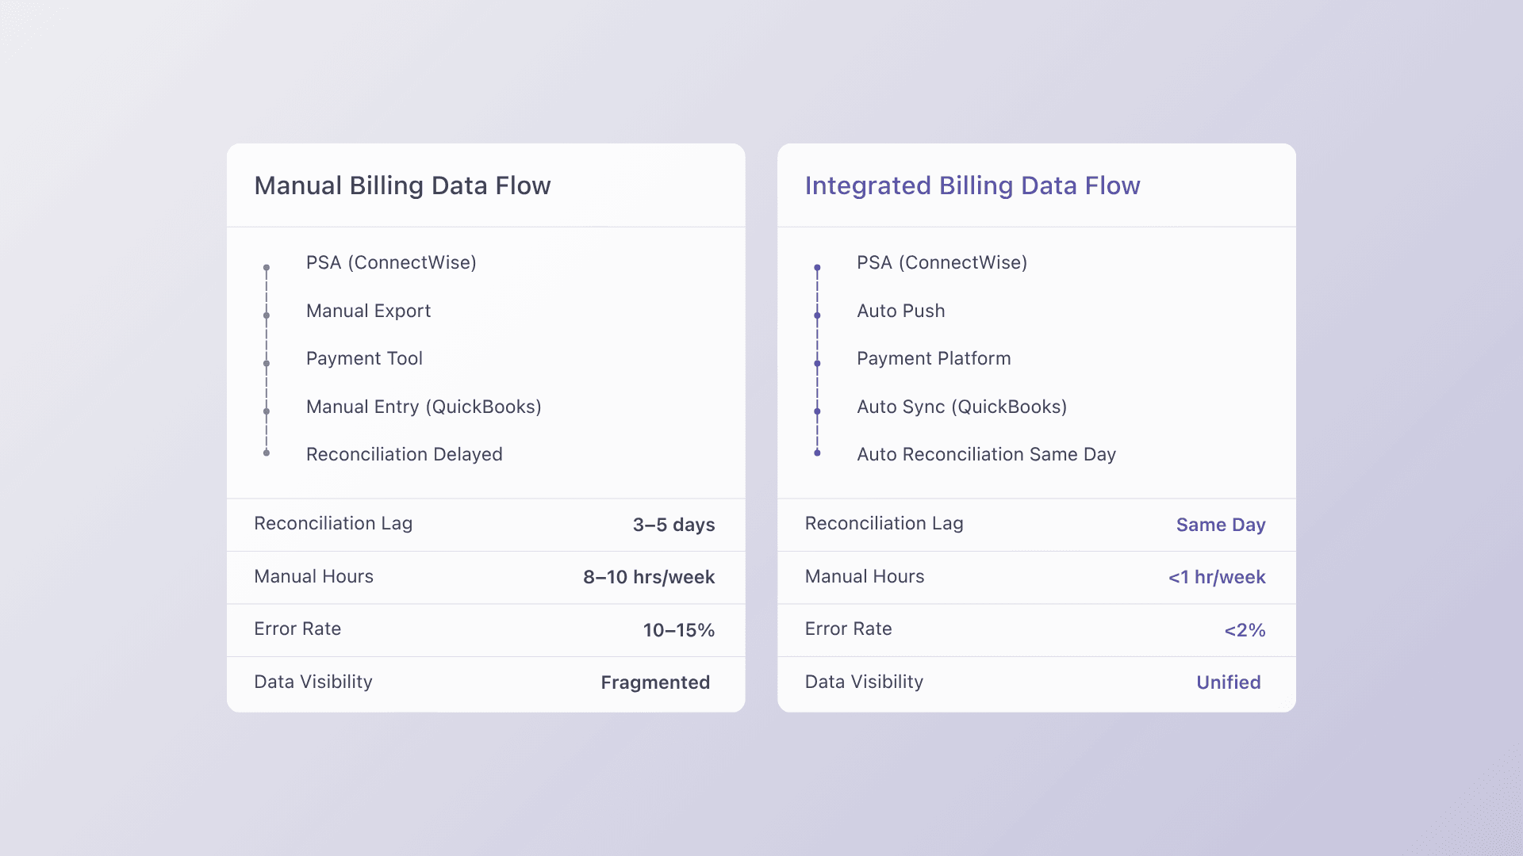Click the Manual Billing Data Flow heading
1523x856 pixels.
[x=402, y=185]
